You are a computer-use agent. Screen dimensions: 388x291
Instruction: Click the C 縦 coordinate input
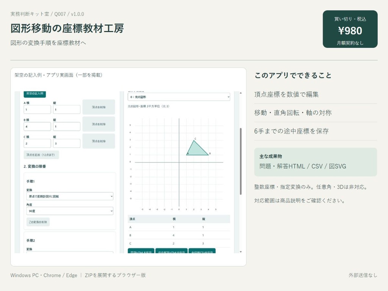coord(67,143)
